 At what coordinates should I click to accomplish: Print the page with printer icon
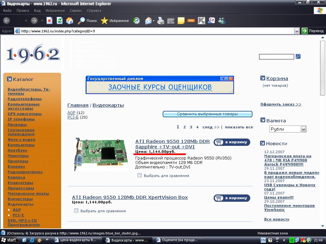pos(160,21)
